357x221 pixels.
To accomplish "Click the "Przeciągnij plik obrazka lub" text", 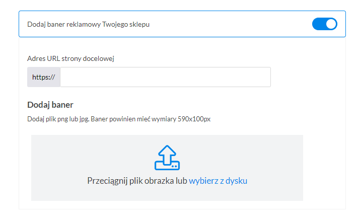I will (x=137, y=181).
